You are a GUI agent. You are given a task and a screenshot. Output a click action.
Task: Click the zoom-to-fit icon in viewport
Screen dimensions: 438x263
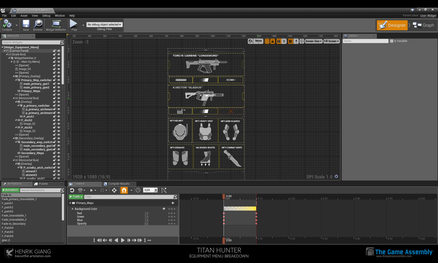point(302,41)
